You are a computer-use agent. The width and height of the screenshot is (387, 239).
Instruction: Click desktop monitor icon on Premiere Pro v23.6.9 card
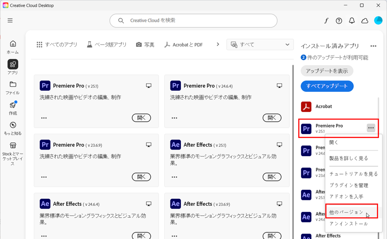click(149, 145)
